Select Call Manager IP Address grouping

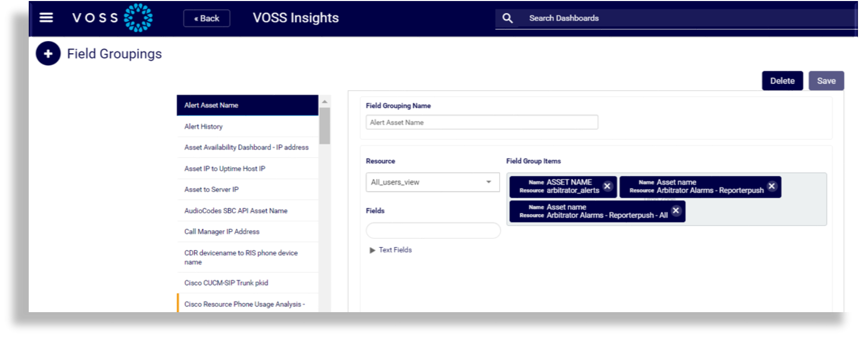pyautogui.click(x=247, y=232)
